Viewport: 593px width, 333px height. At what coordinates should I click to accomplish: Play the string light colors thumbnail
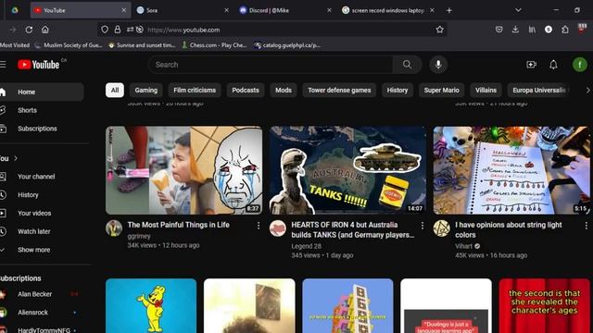pos(511,170)
